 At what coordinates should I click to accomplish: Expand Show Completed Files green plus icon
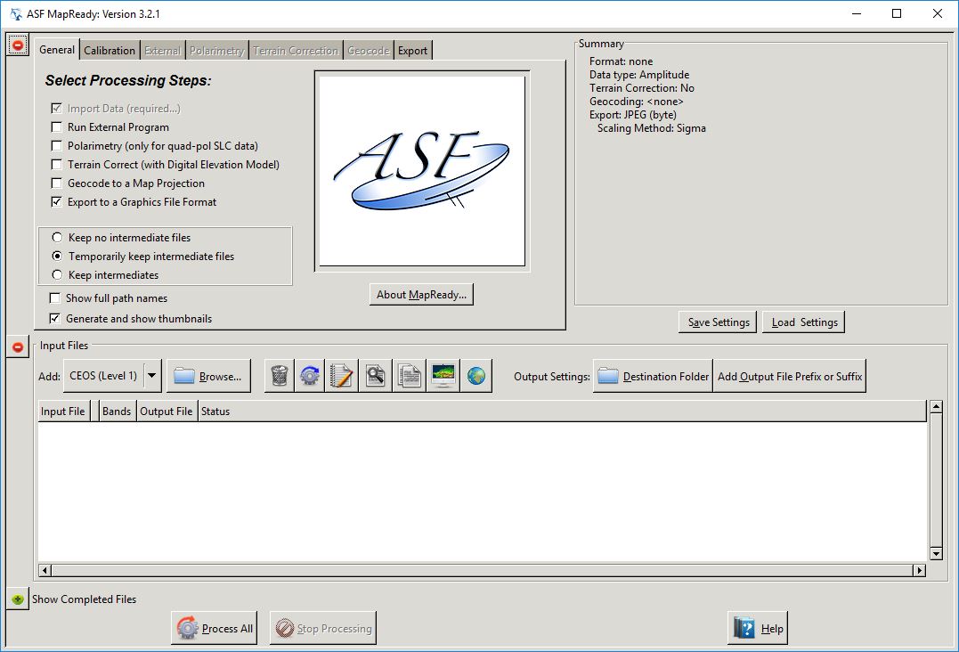click(x=18, y=599)
